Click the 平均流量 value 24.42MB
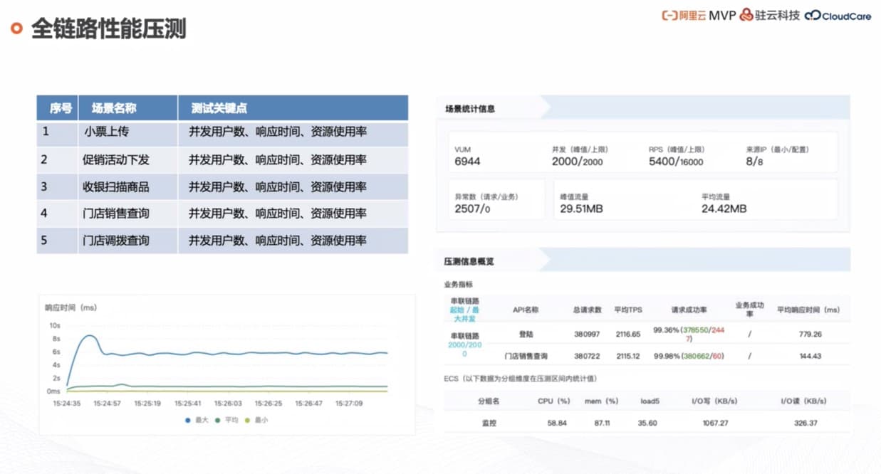The image size is (881, 474). 724,209
